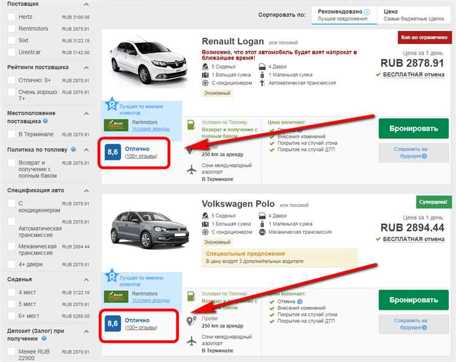Collapse 'Местоположение поставщика' section chevron
The width and height of the screenshot is (456, 362).
(x=86, y=114)
